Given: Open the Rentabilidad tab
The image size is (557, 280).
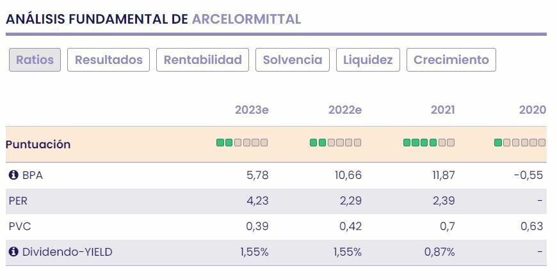Looking at the screenshot, I should point(202,60).
